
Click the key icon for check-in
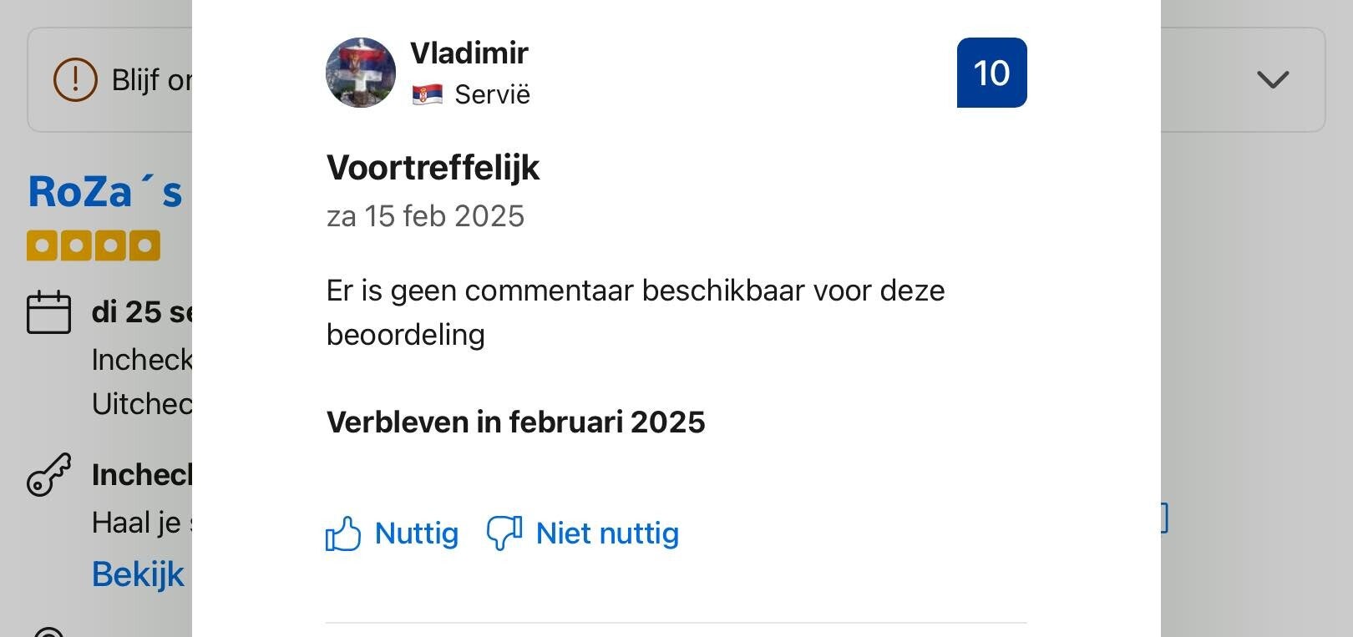(x=48, y=475)
